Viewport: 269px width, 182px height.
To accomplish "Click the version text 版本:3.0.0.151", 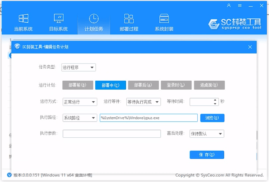I will 27,175.
